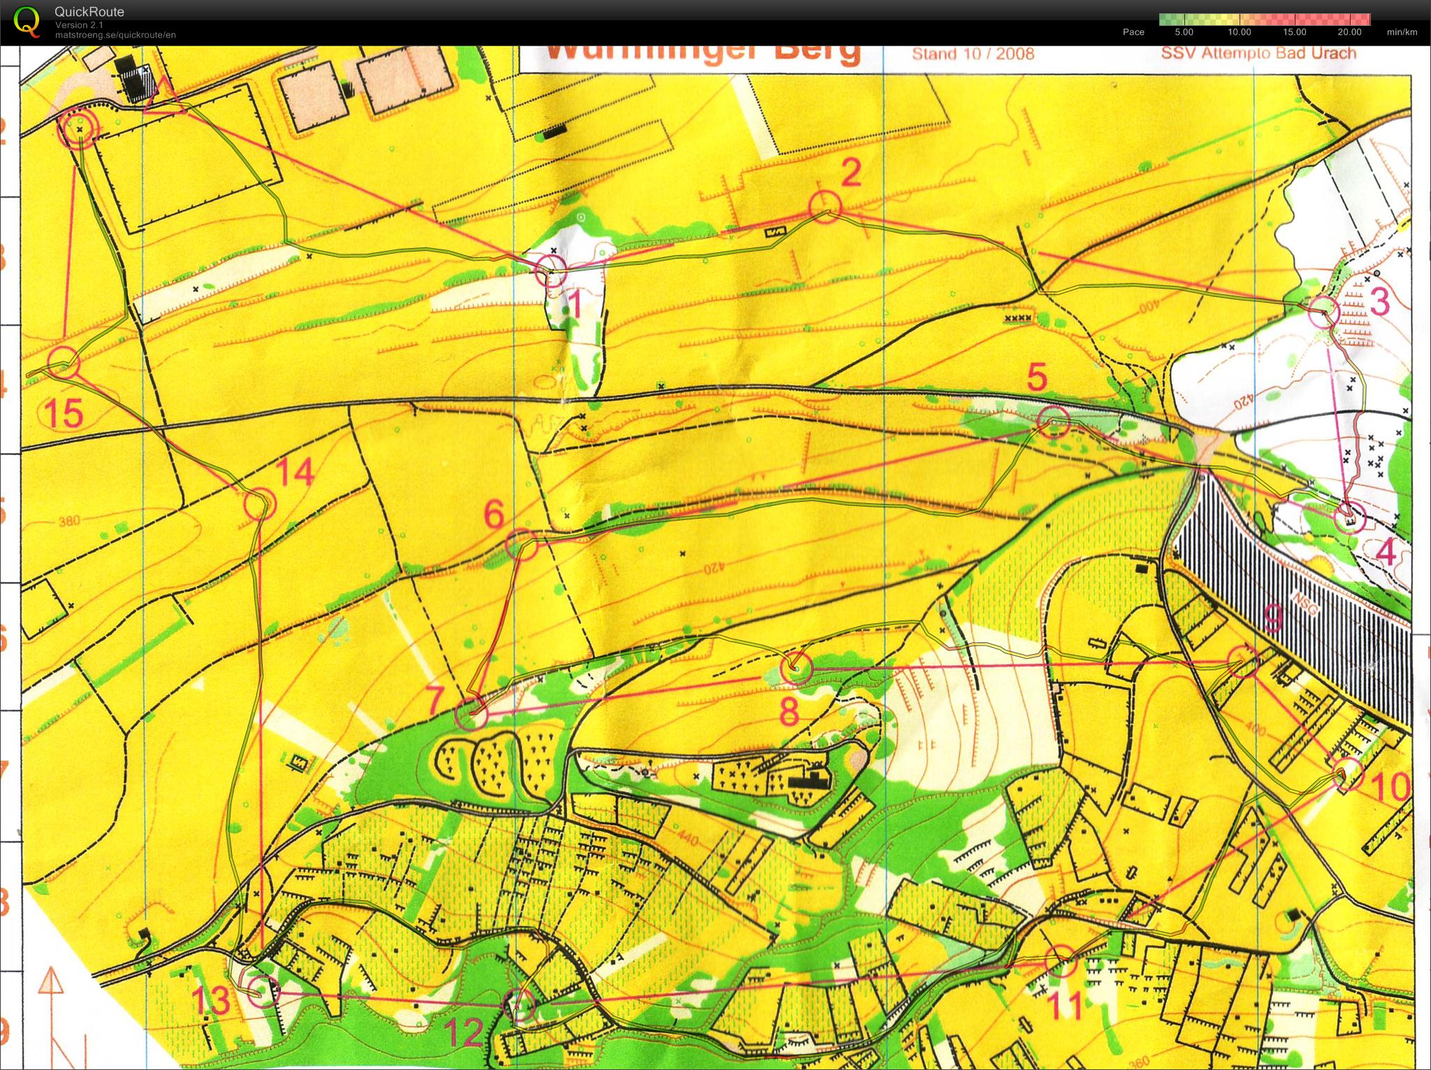Click the green end of pace scale
This screenshot has height=1070, width=1431.
click(1165, 20)
